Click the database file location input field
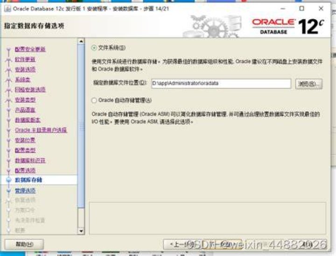 (x=221, y=84)
